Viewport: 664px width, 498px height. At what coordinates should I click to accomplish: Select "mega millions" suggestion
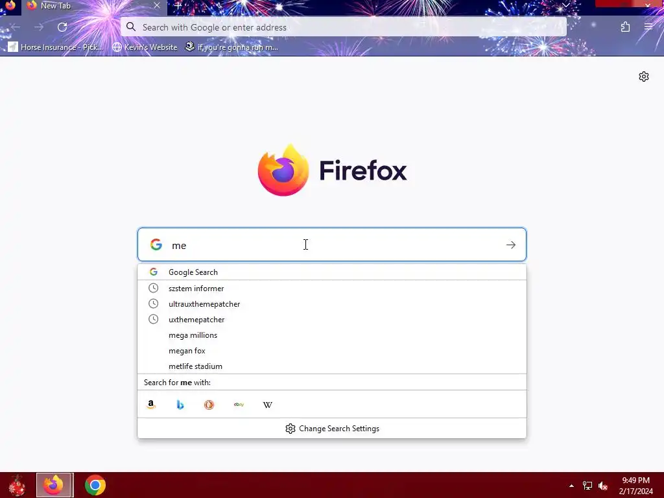coord(331,335)
